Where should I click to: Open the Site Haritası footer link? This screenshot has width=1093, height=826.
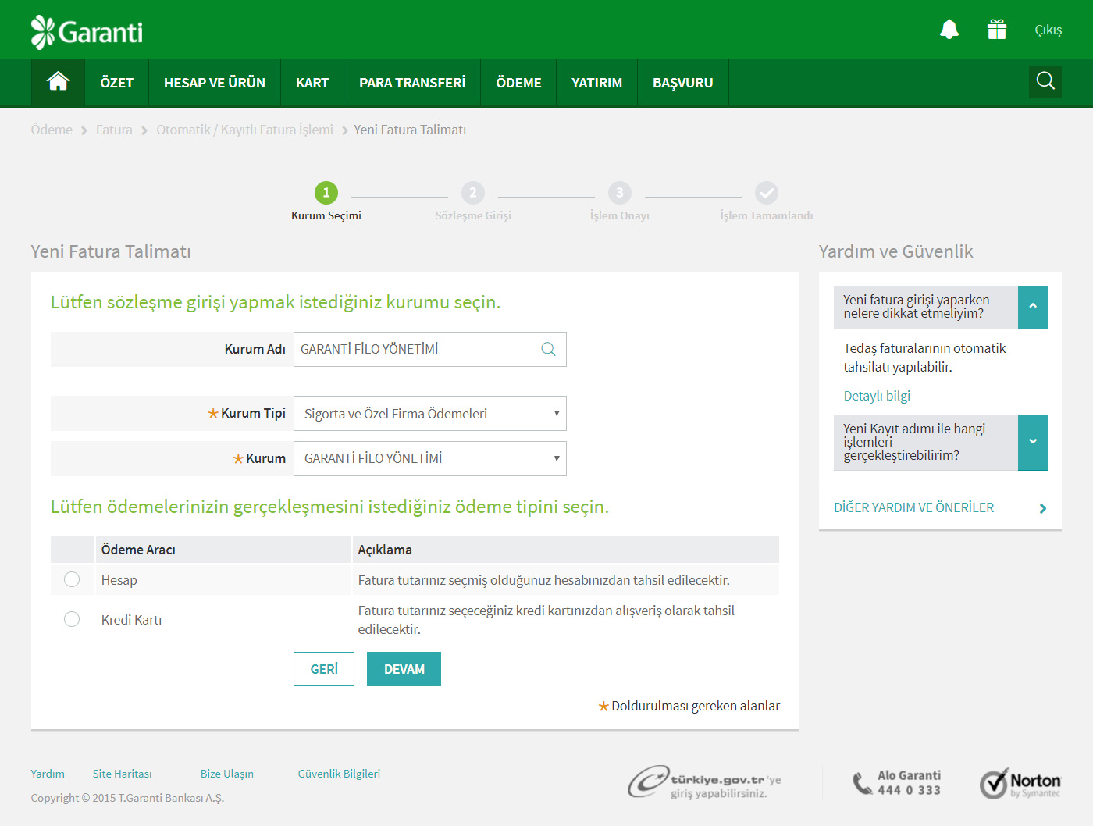123,774
